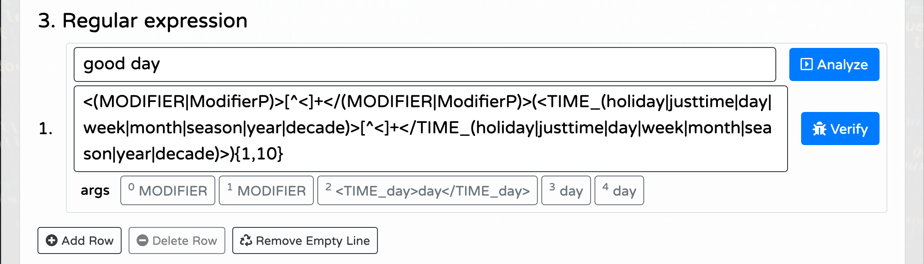Click the minus icon in Delete Row
Screen dimensions: 924x264
click(143, 240)
